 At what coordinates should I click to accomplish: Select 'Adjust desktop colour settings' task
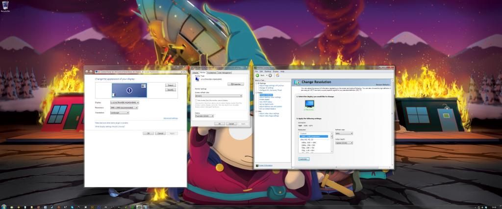[270, 97]
